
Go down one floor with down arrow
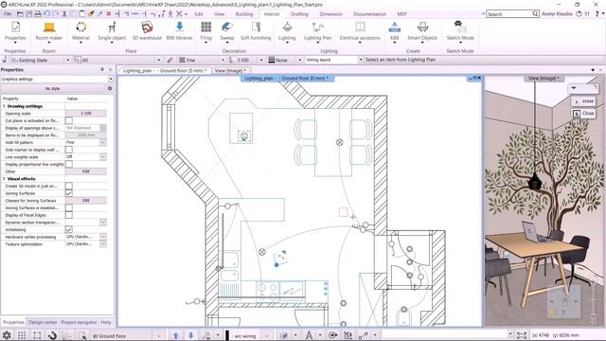[x=190, y=335]
